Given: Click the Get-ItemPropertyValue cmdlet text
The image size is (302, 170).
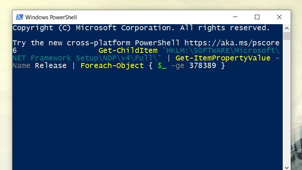Looking at the screenshot, I should [x=223, y=58].
